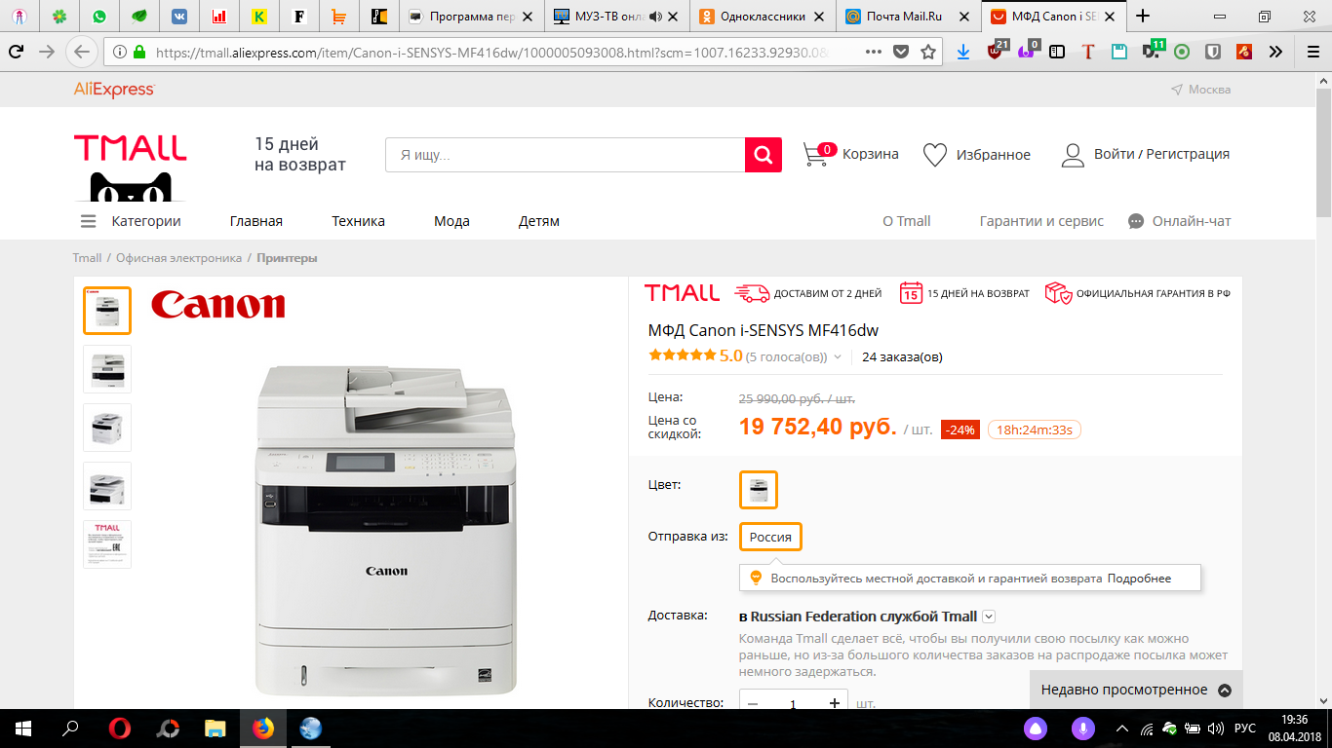The width and height of the screenshot is (1332, 748).
Task: Click the red search magnifier button
Action: tap(764, 155)
